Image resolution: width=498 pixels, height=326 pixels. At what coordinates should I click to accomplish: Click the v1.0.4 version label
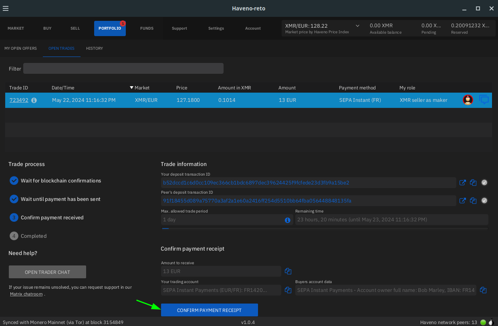(x=248, y=322)
